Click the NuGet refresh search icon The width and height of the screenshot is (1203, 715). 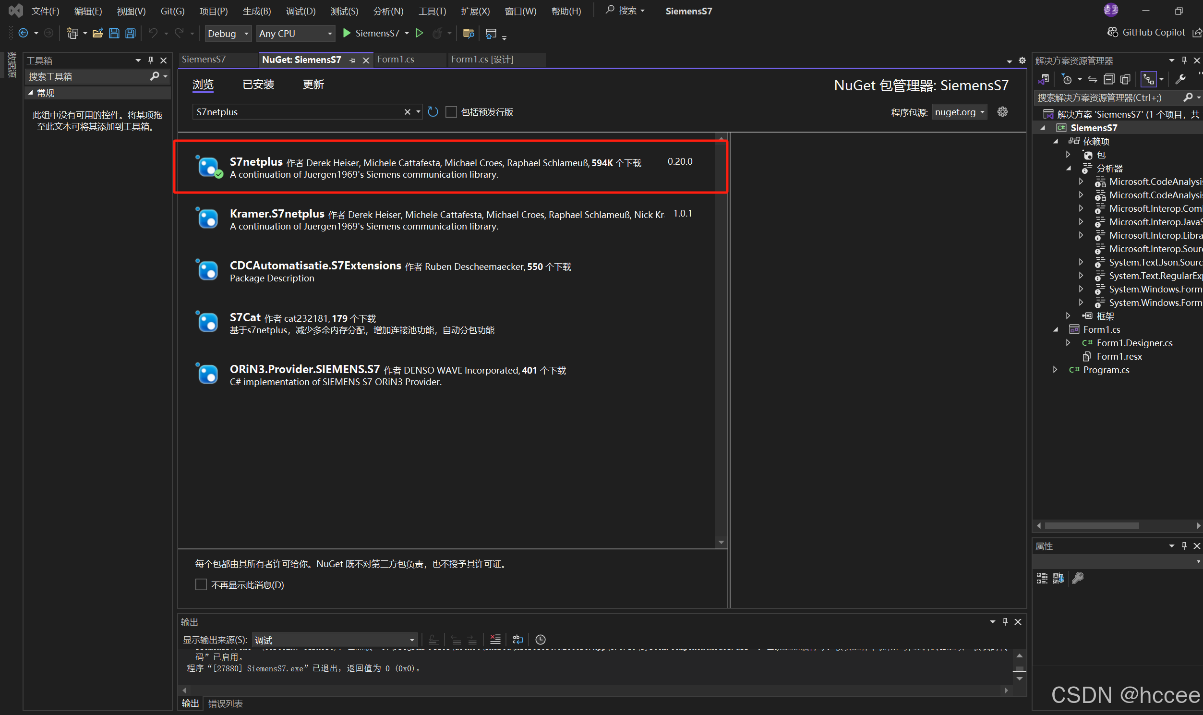coord(433,112)
